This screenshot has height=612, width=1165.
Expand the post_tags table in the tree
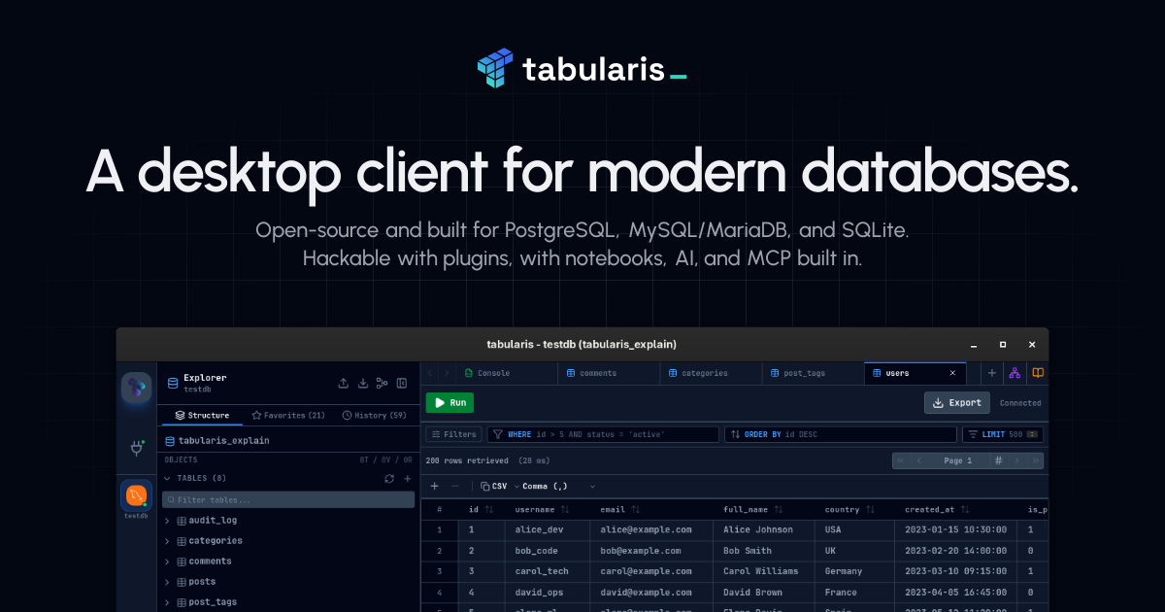point(167,602)
